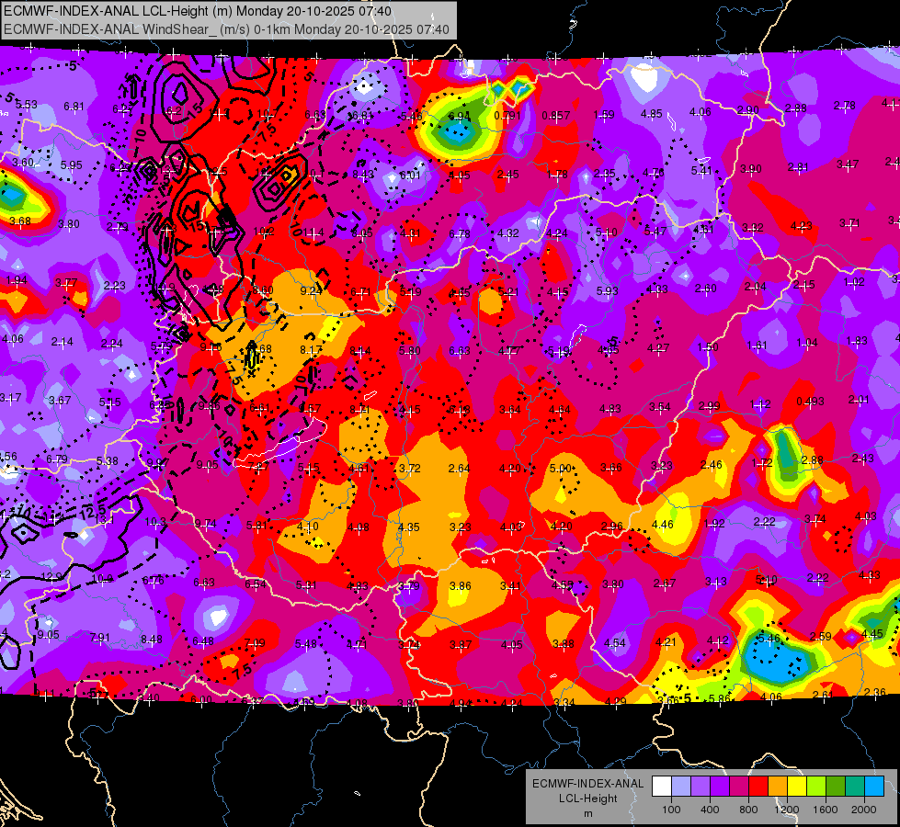The image size is (900, 827).
Task: Click the magenta legend swatch
Action: [x=739, y=786]
